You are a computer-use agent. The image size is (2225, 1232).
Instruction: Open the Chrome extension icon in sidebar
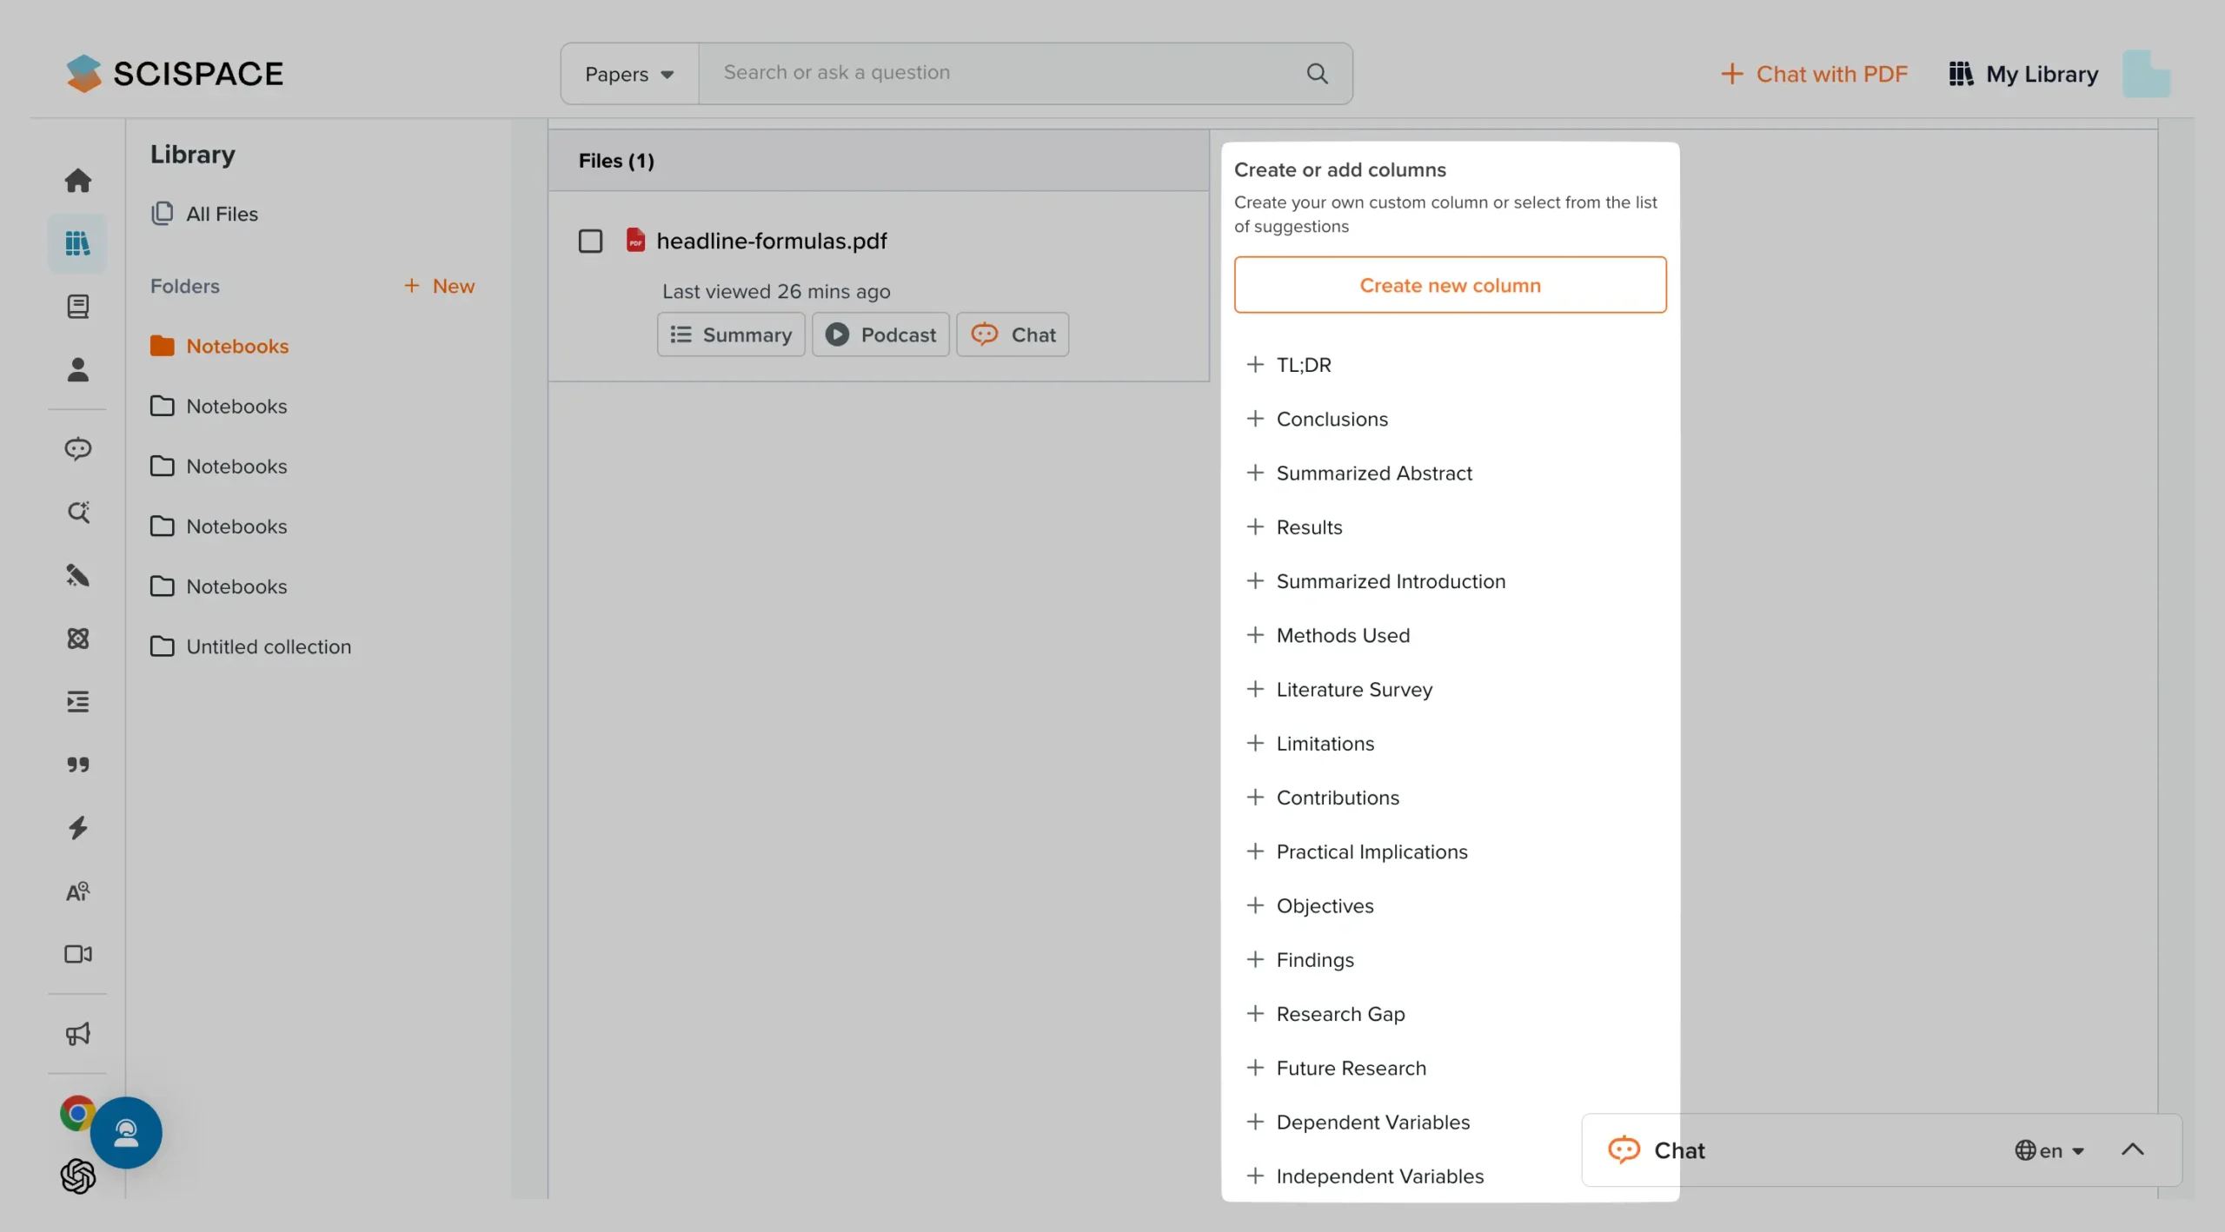76,1112
